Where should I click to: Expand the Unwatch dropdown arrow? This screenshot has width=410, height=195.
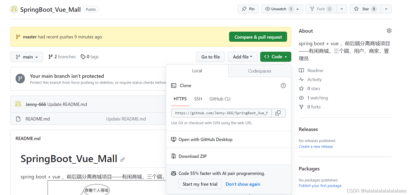click(x=298, y=9)
